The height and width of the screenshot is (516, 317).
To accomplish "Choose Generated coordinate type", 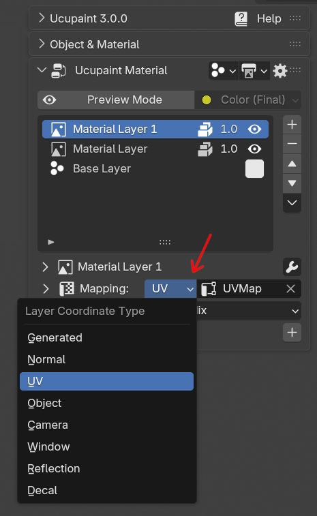I will (x=106, y=337).
